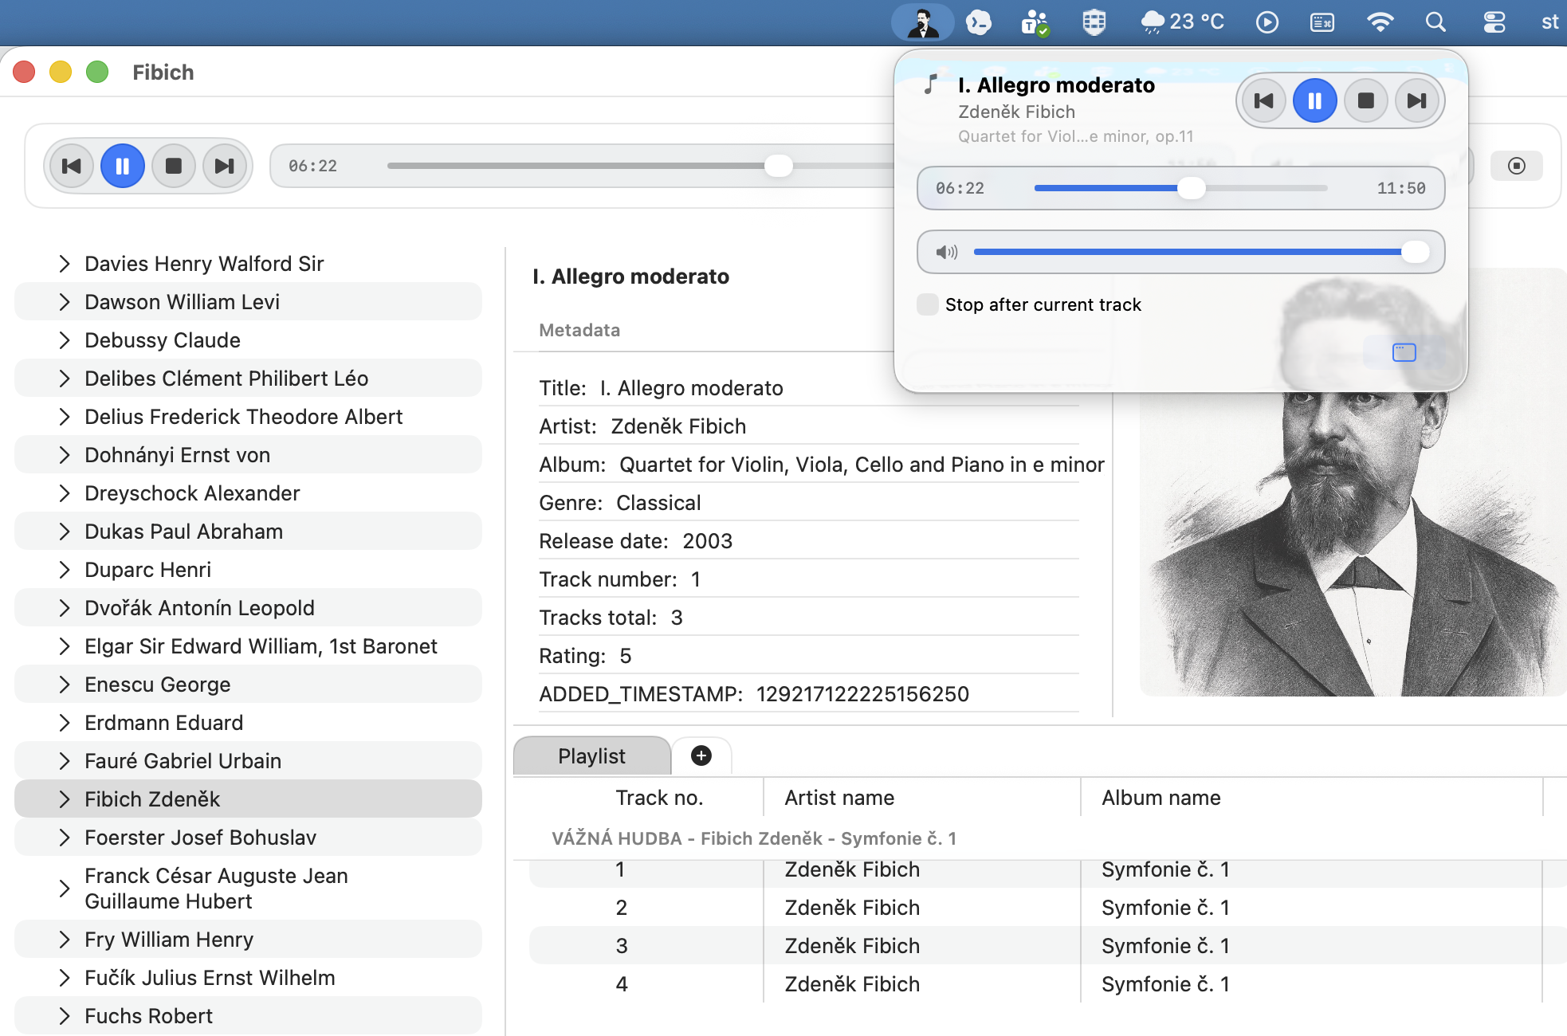
Task: Click group header VÁŽNÁ HUDBA Symfonie č. 1
Action: click(x=754, y=838)
